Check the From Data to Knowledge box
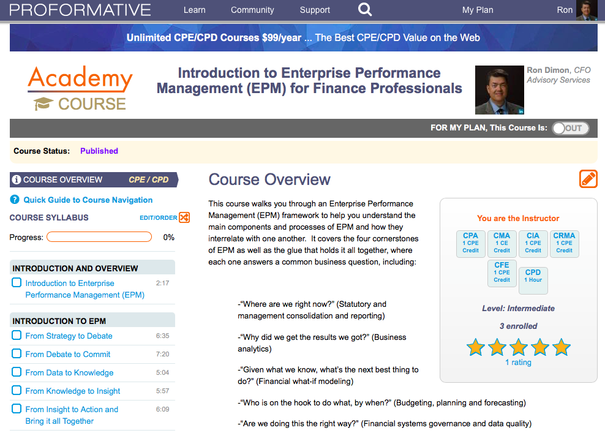605x433 pixels. click(x=17, y=372)
